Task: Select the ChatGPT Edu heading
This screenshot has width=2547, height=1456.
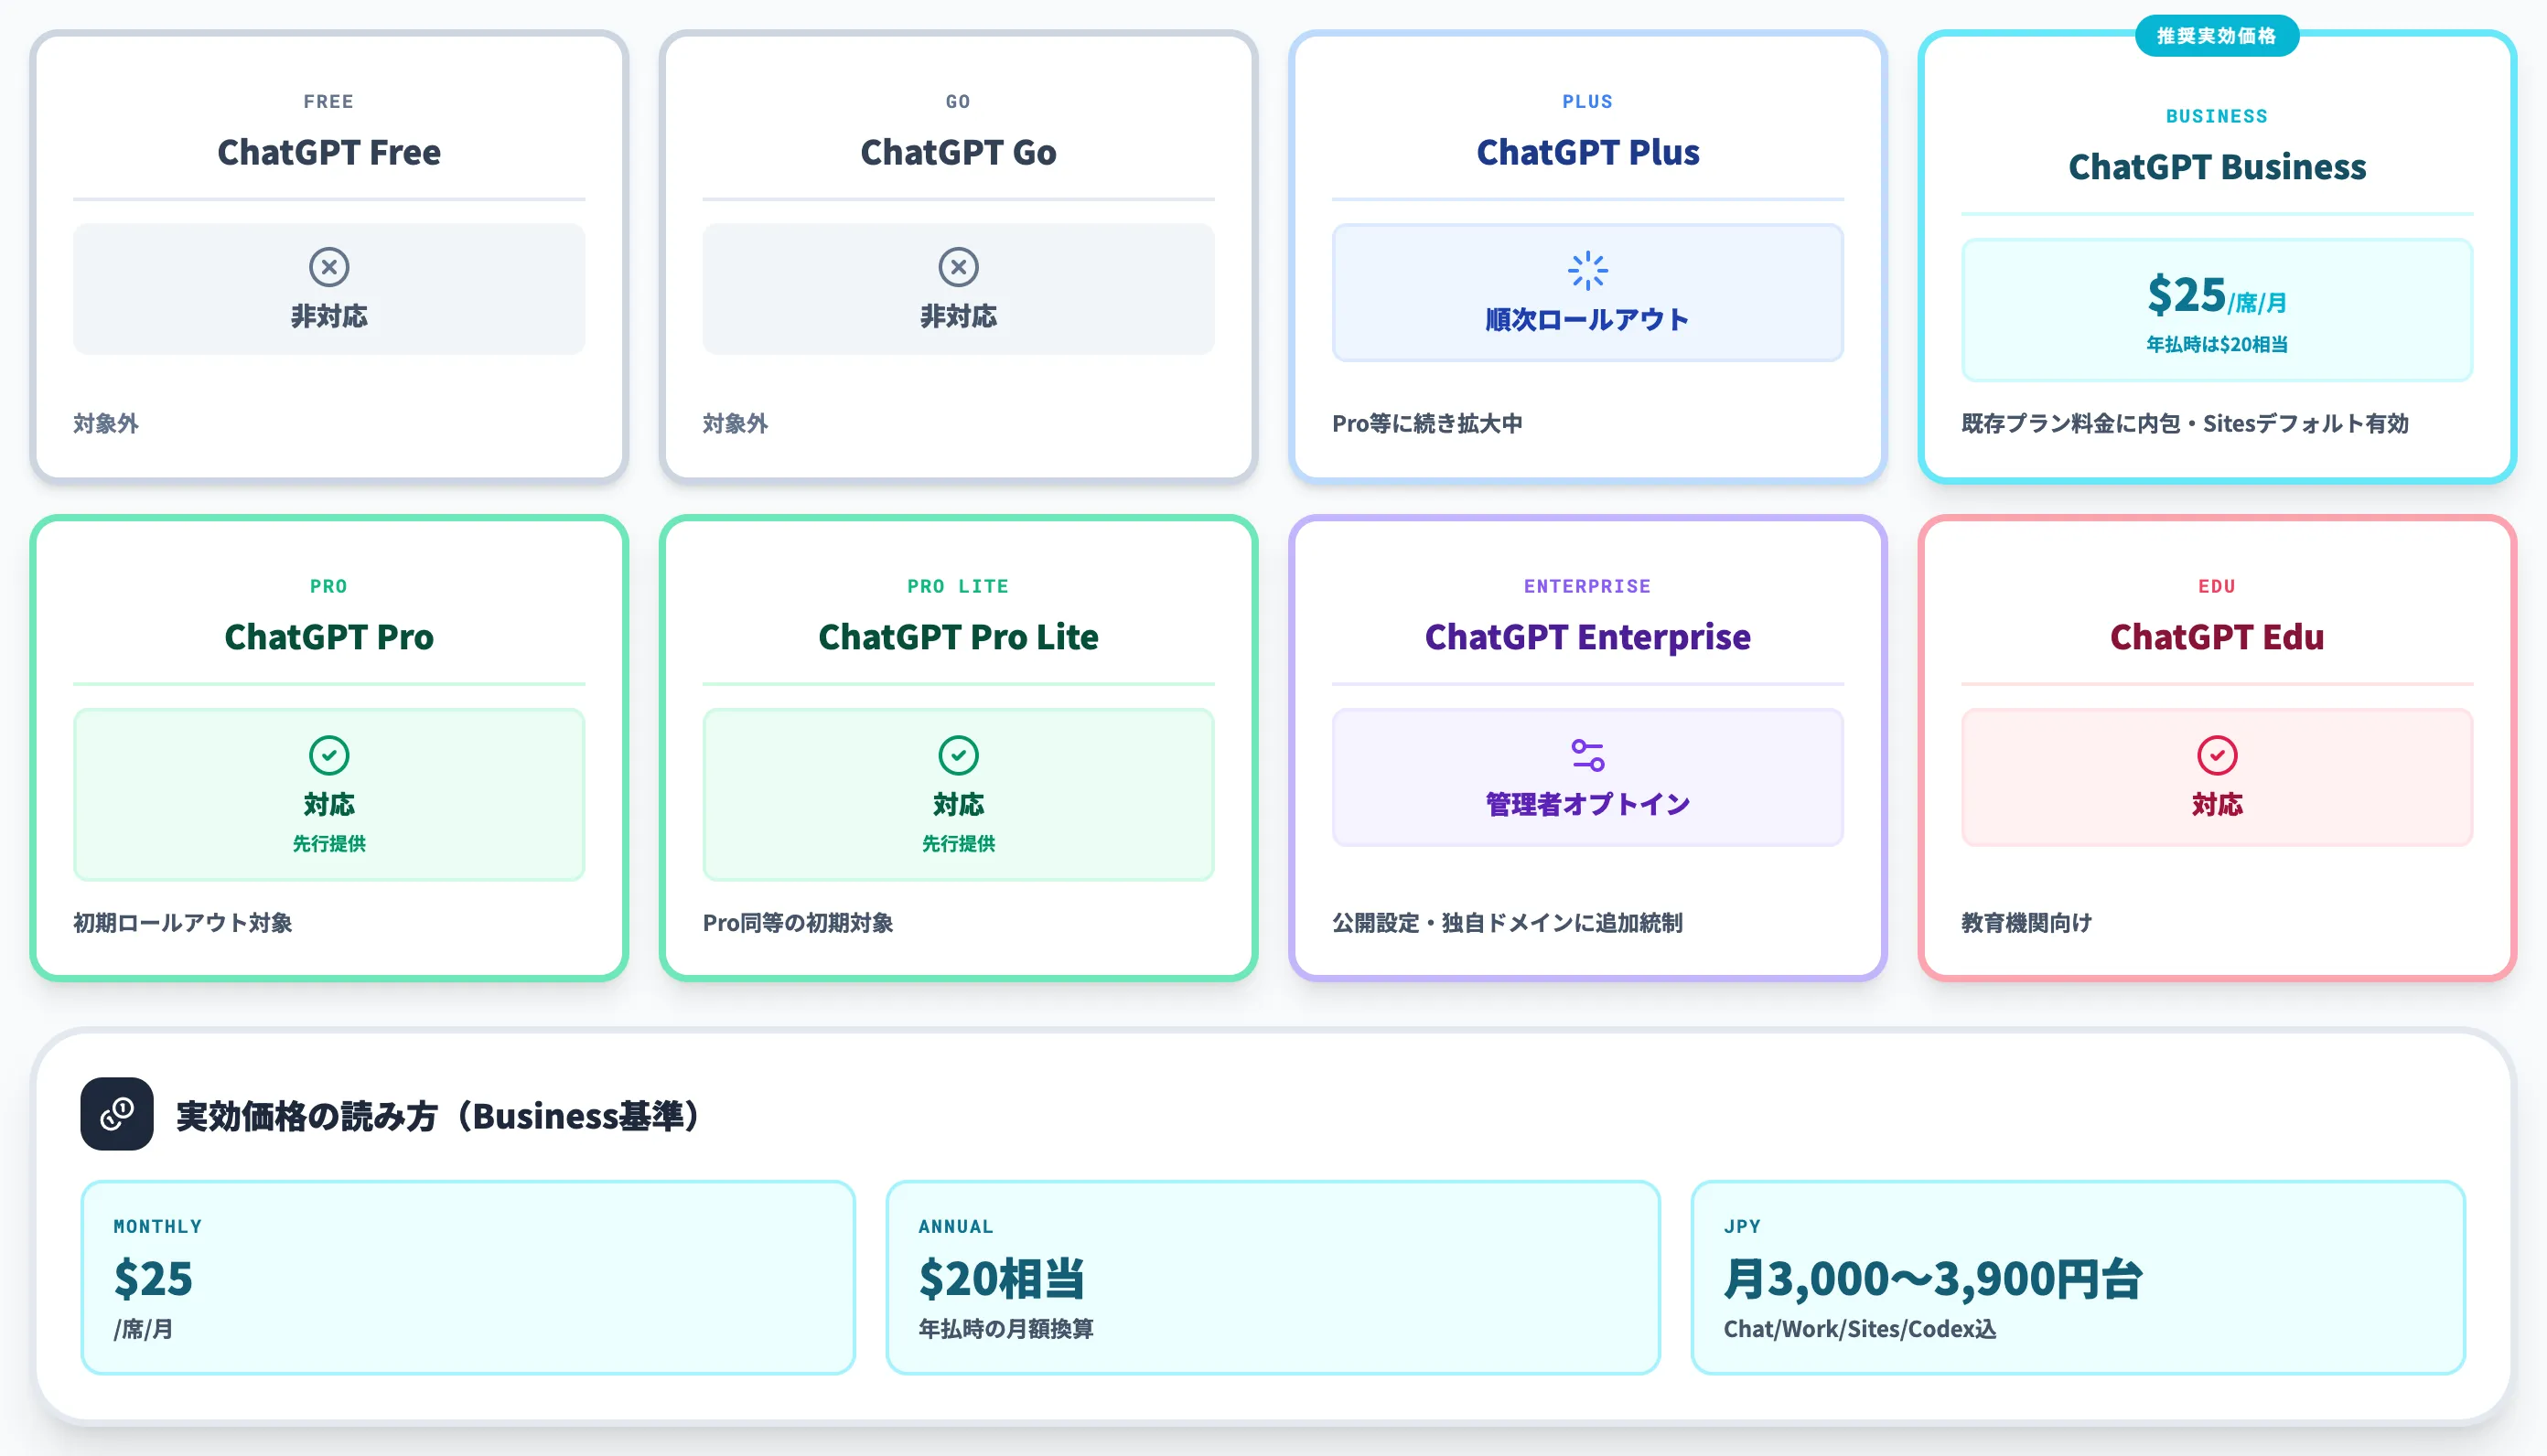Action: coord(2217,637)
